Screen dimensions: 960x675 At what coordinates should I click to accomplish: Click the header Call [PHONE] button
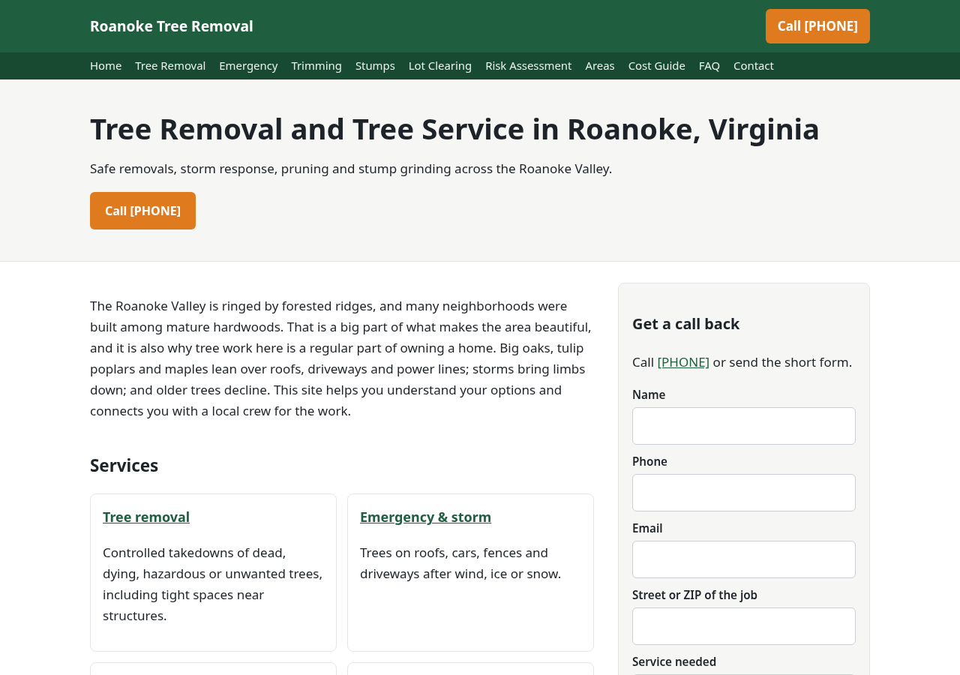click(817, 26)
